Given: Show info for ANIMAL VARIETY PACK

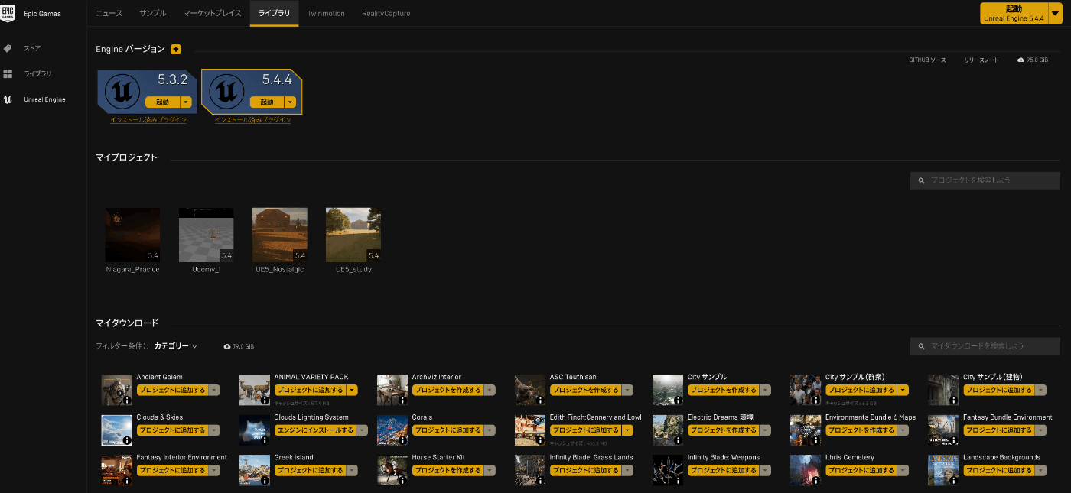Looking at the screenshot, I should pos(265,401).
